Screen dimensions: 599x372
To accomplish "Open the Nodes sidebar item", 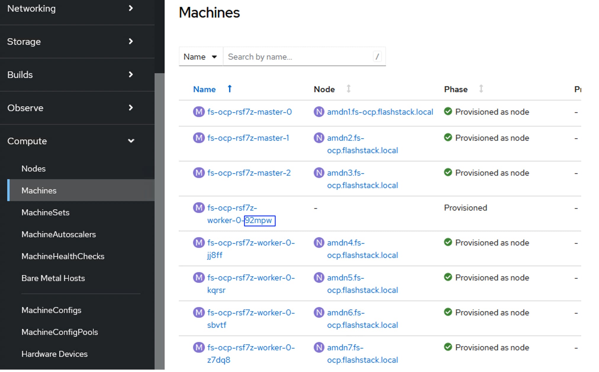I will [33, 169].
